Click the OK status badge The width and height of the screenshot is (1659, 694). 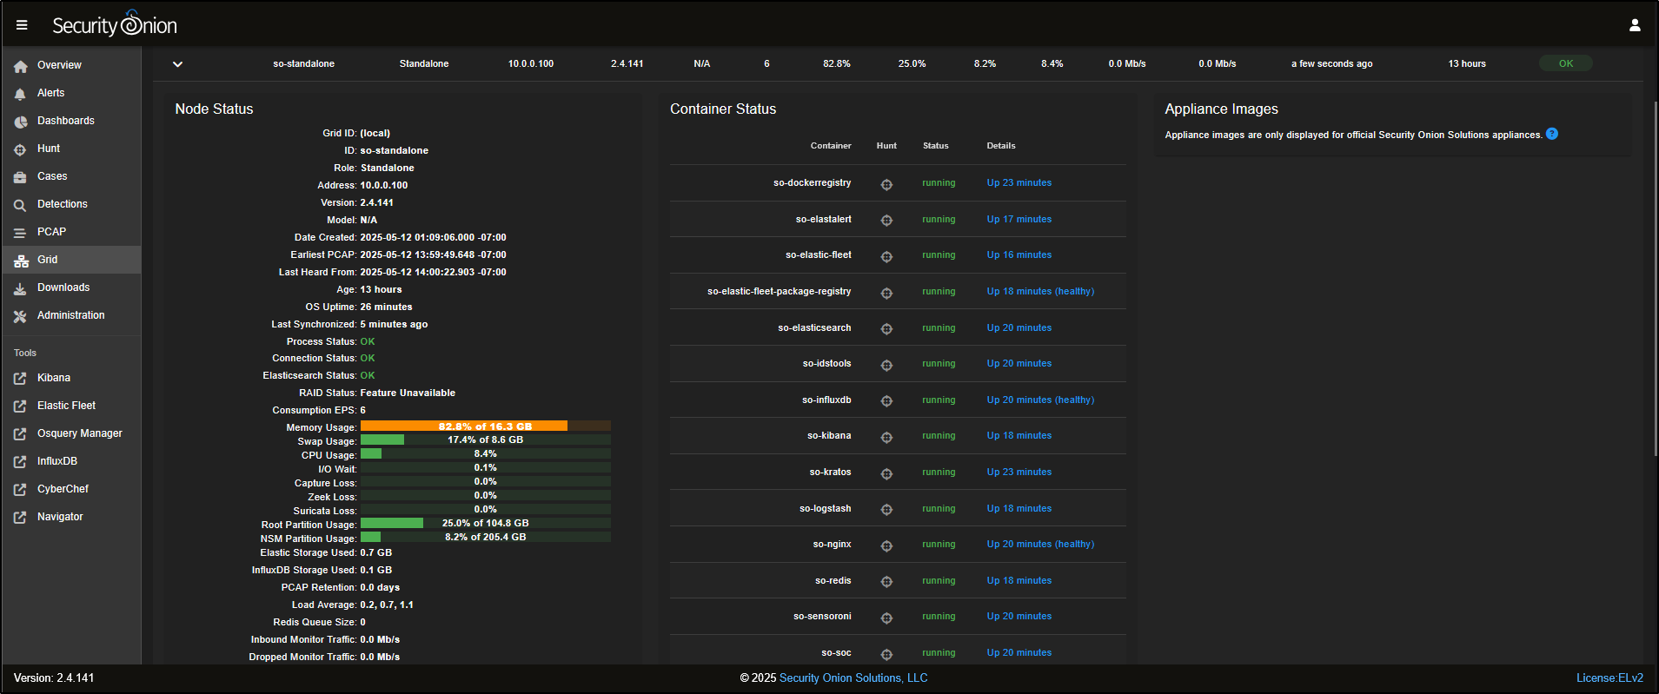(x=1565, y=63)
